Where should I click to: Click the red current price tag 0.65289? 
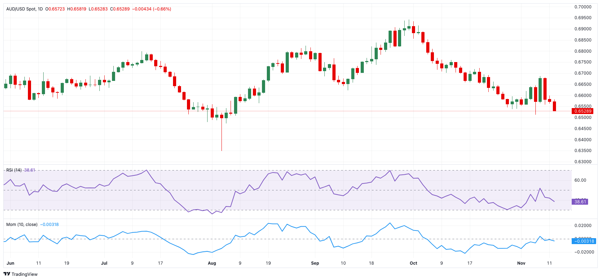pyautogui.click(x=583, y=111)
